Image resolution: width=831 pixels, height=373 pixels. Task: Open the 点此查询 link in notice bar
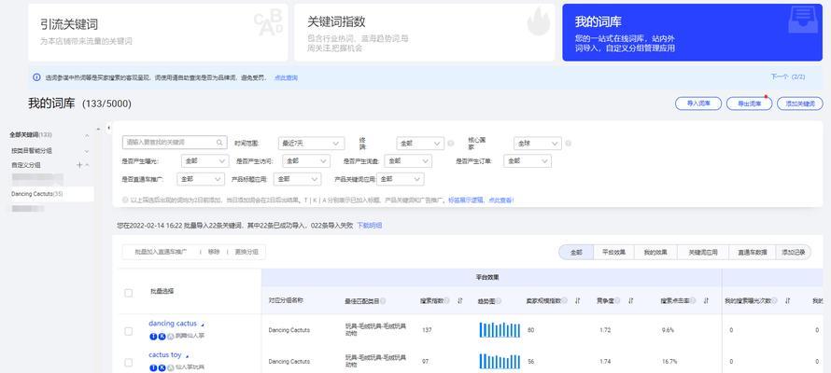(286, 77)
